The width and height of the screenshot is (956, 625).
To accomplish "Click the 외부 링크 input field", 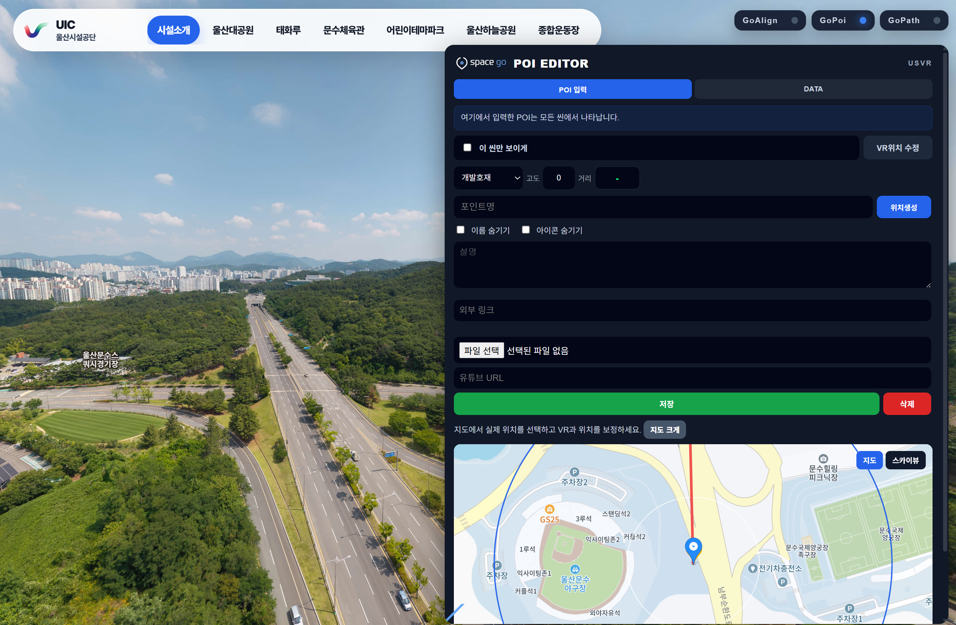I will (x=692, y=310).
